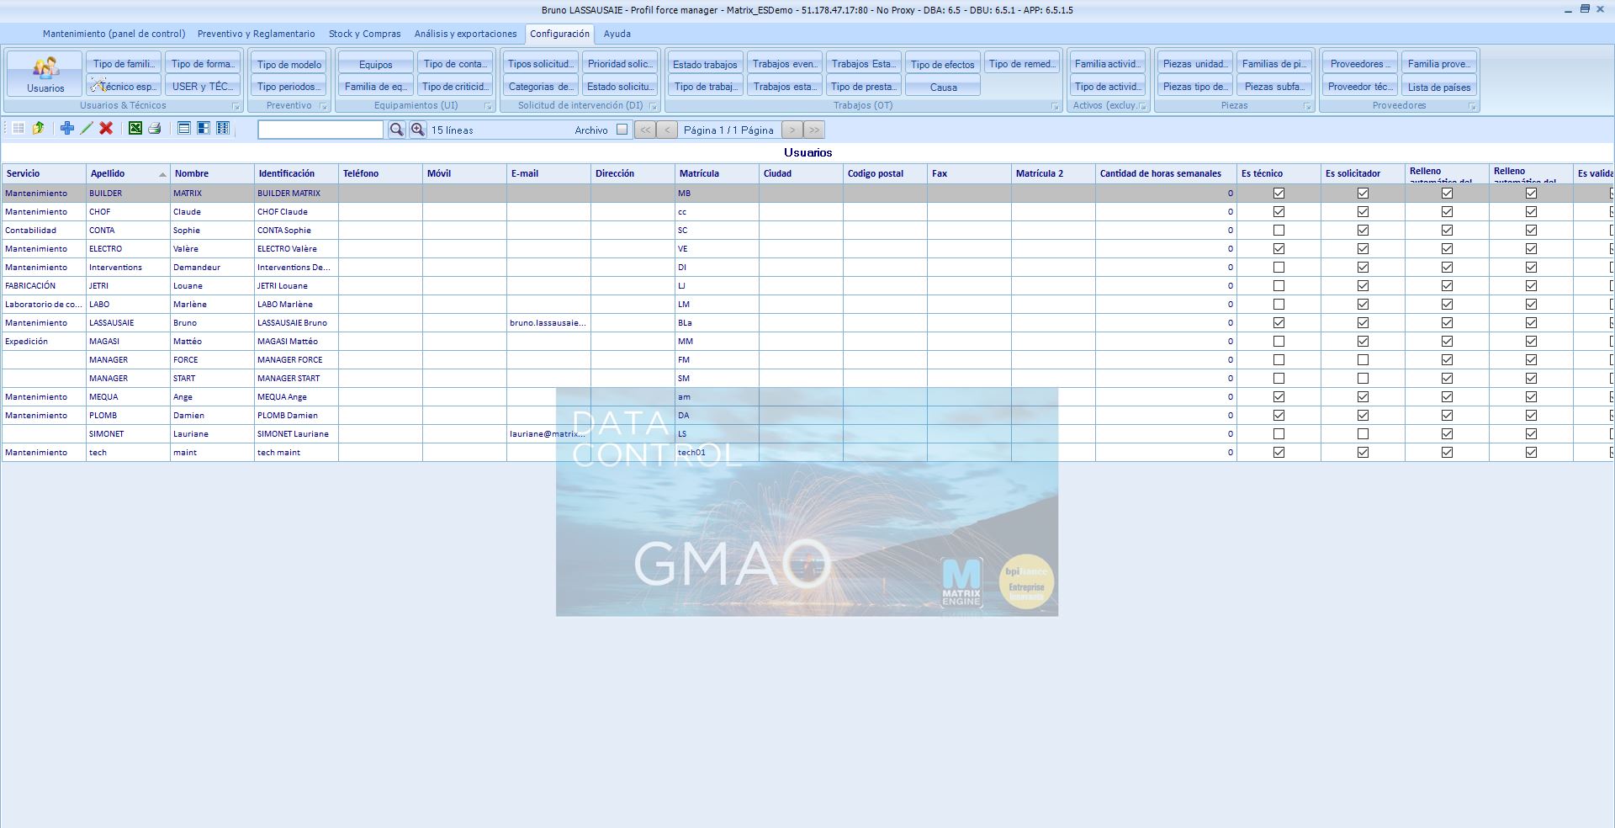Go to the first page of results

pyautogui.click(x=645, y=130)
